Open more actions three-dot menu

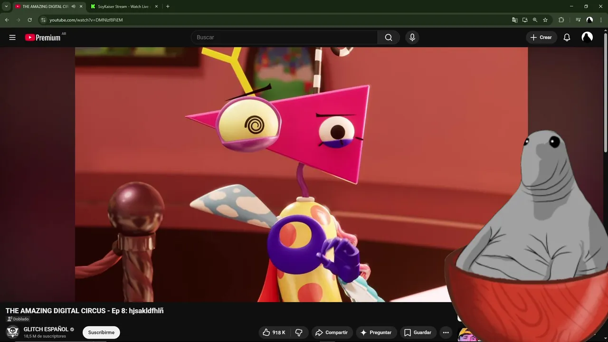click(x=446, y=332)
